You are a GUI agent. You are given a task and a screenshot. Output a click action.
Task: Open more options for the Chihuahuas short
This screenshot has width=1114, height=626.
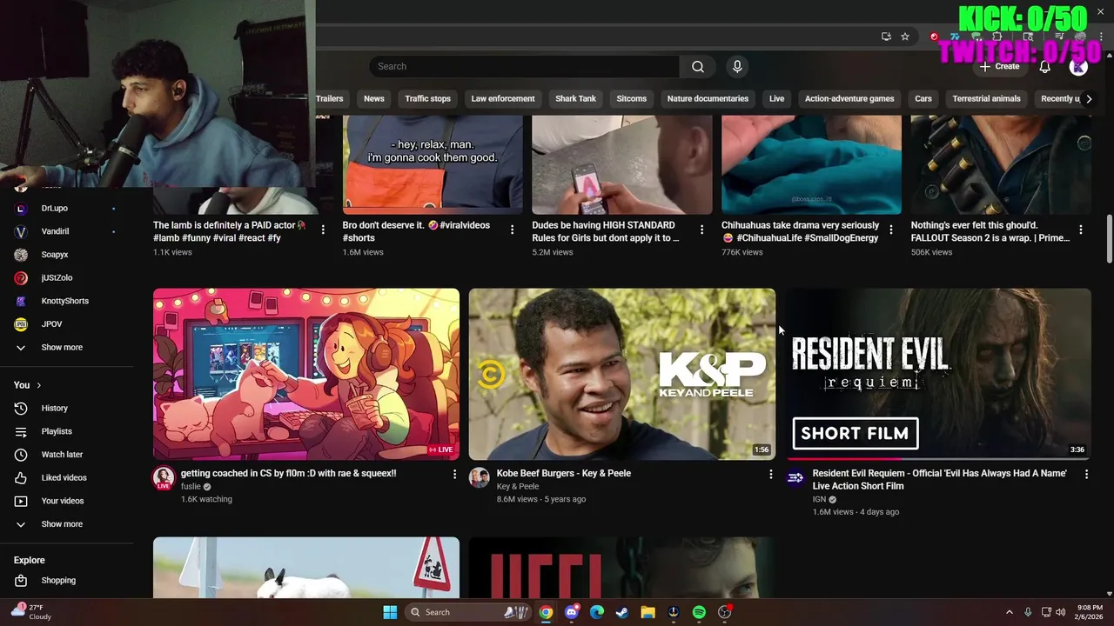pyautogui.click(x=891, y=230)
